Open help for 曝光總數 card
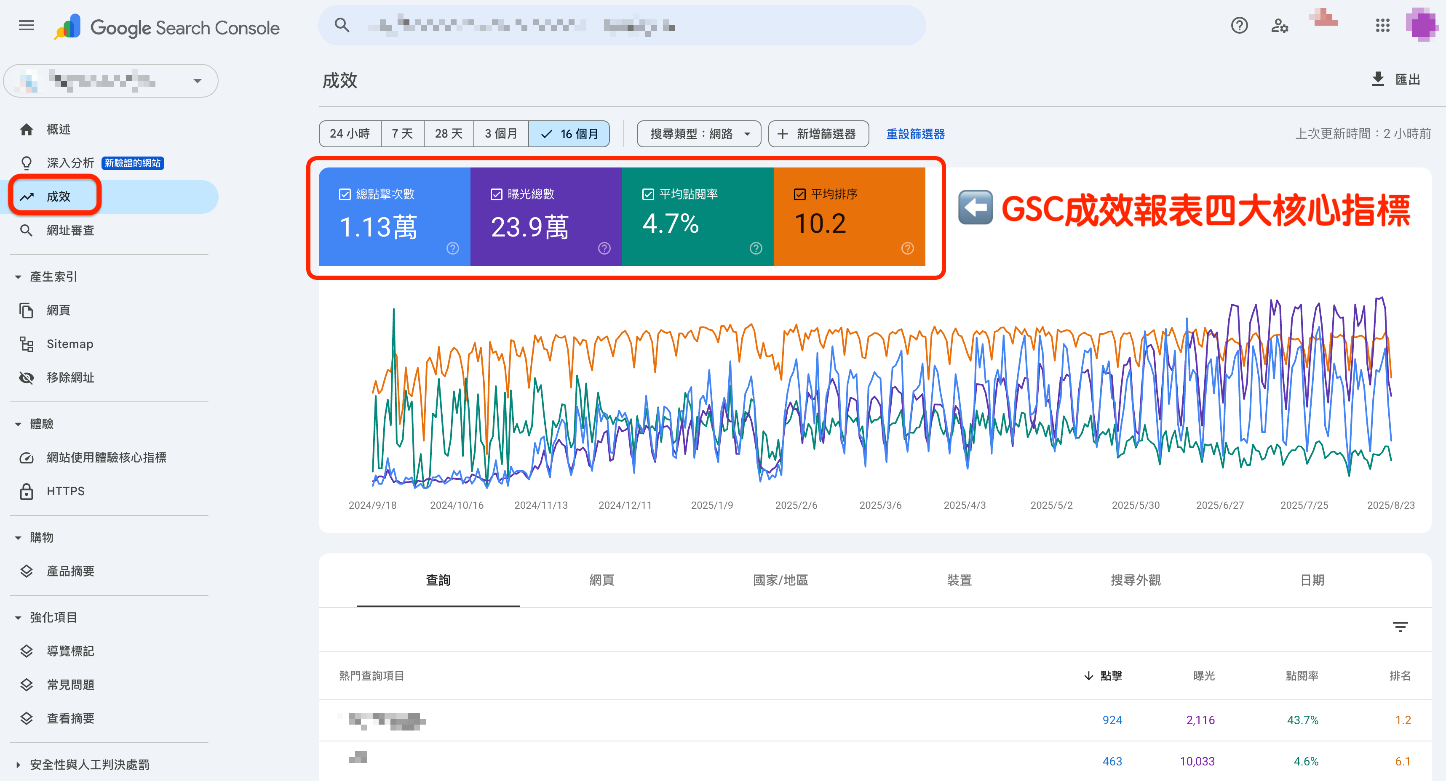Image resolution: width=1446 pixels, height=781 pixels. pyautogui.click(x=604, y=248)
